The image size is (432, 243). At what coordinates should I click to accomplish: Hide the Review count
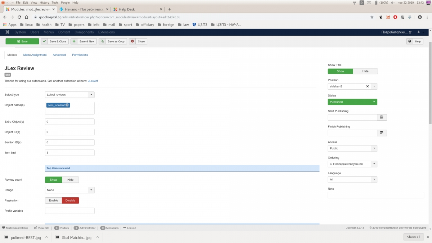(x=70, y=180)
